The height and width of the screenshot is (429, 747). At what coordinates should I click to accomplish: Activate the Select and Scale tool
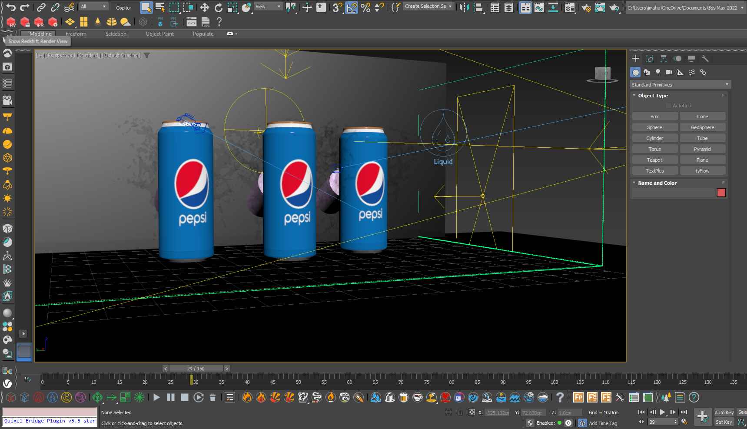[232, 7]
